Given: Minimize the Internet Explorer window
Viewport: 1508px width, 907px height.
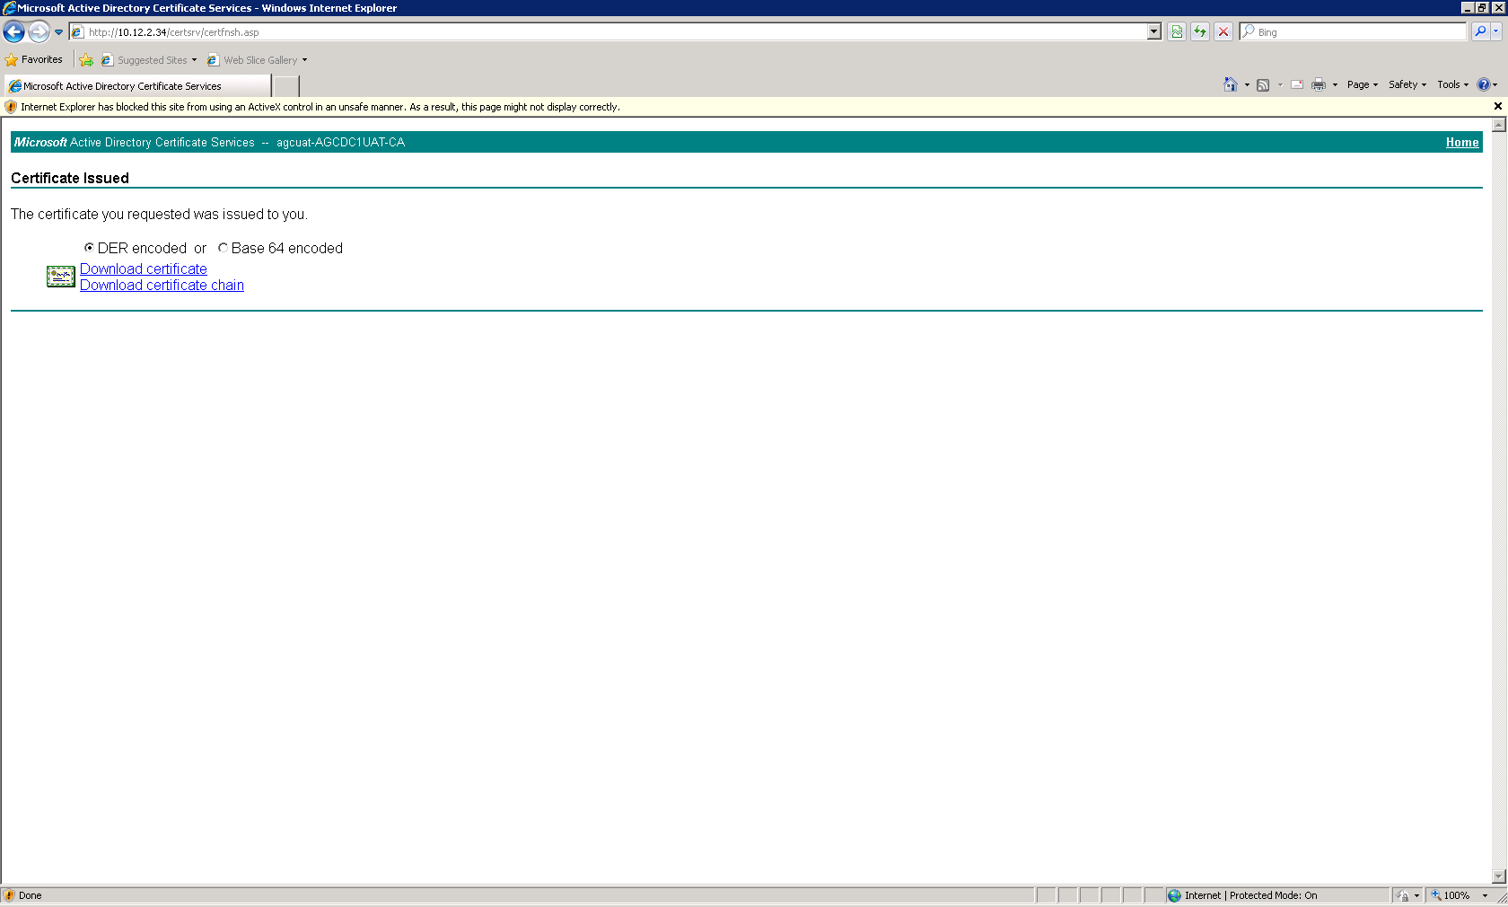Looking at the screenshot, I should click(x=1468, y=7).
